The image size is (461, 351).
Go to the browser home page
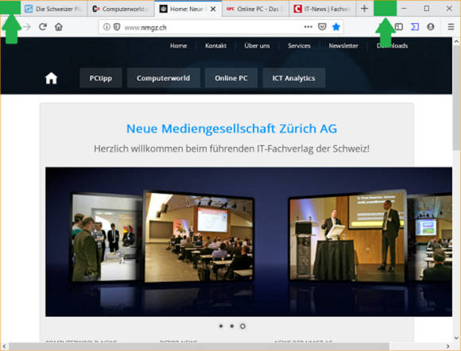[59, 27]
